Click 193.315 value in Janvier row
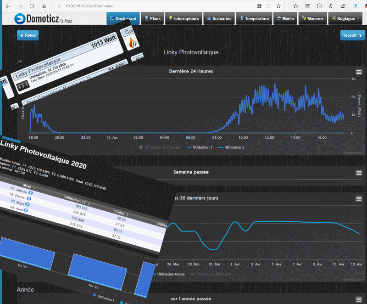Screen dimensions: 367x304 [81, 207]
